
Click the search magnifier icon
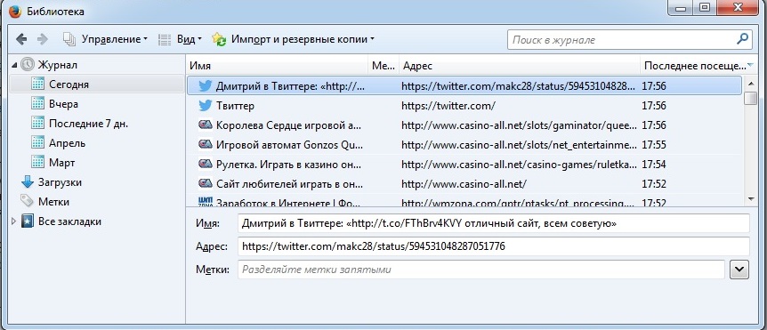coord(742,39)
